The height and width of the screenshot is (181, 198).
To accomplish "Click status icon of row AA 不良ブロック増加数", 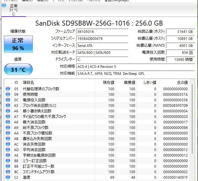I will pyautogui.click(x=8, y=133).
